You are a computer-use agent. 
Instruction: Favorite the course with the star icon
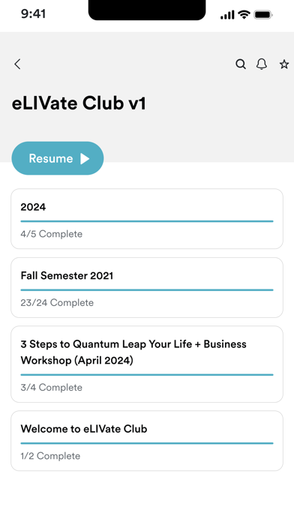coord(284,64)
